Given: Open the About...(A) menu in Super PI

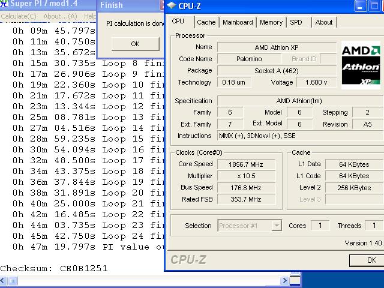Looking at the screenshot, I should click(x=60, y=16).
